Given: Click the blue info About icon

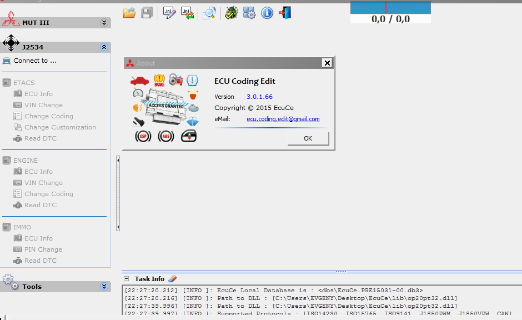Looking at the screenshot, I should (x=267, y=13).
